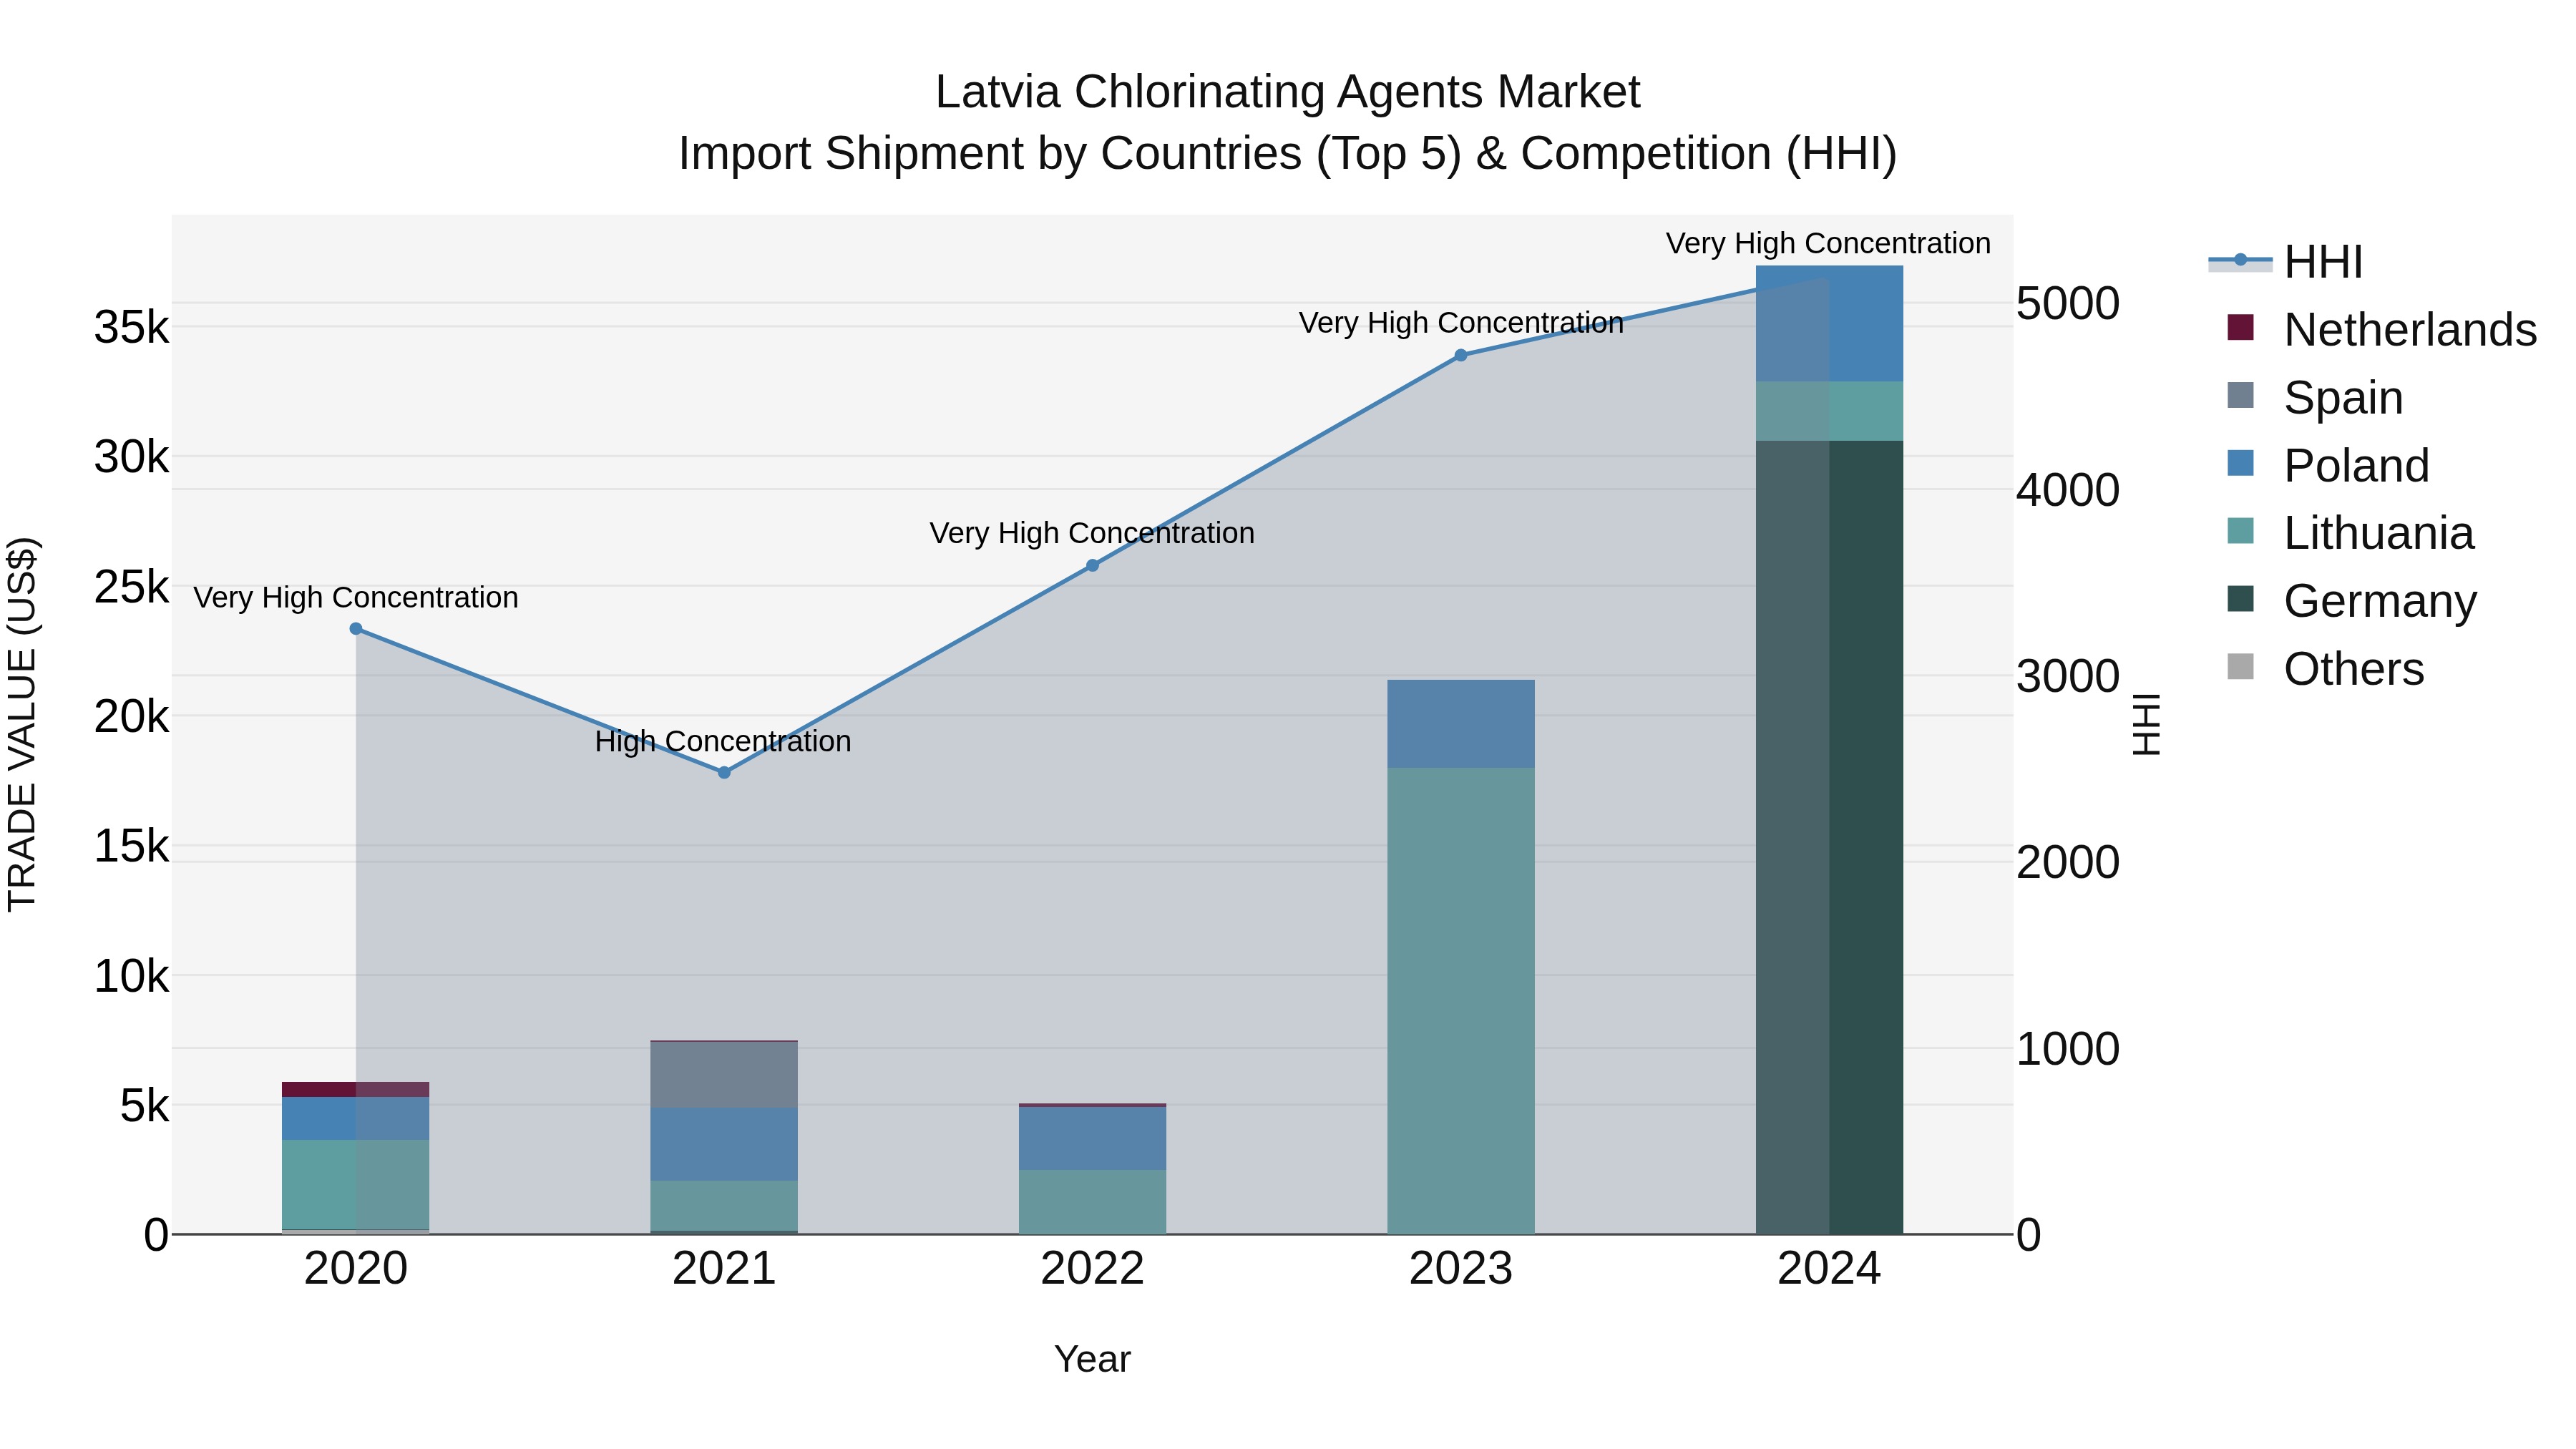
Task: Click the '15k' left axis tick label
Action: point(132,846)
